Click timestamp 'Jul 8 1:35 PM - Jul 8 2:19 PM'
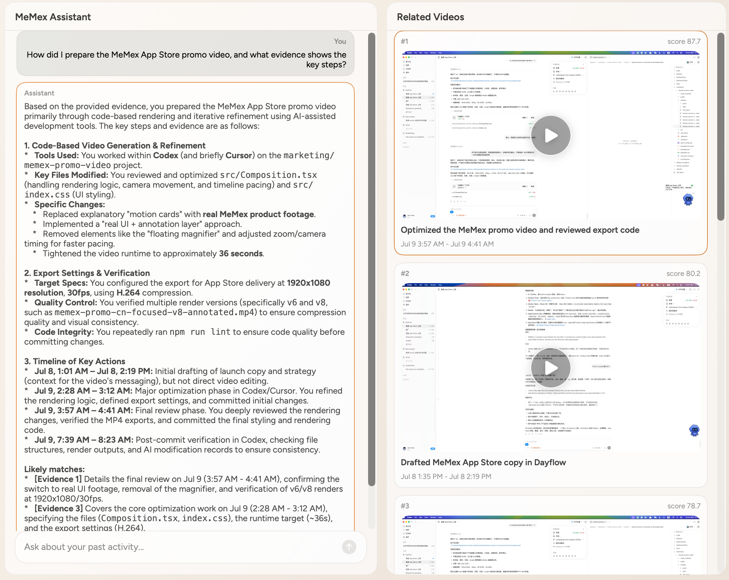This screenshot has width=729, height=580. pyautogui.click(x=446, y=476)
